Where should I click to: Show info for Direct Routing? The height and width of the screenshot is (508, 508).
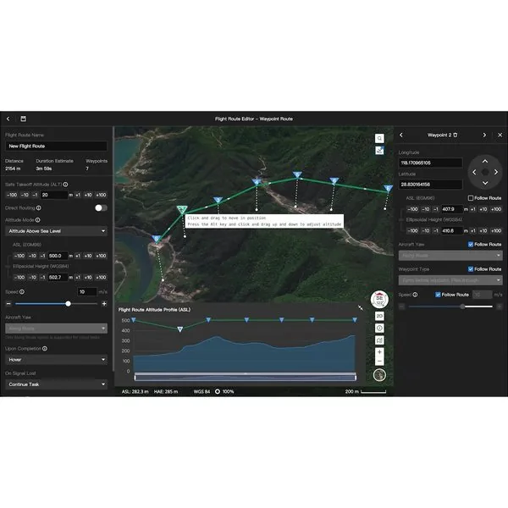[x=39, y=208]
